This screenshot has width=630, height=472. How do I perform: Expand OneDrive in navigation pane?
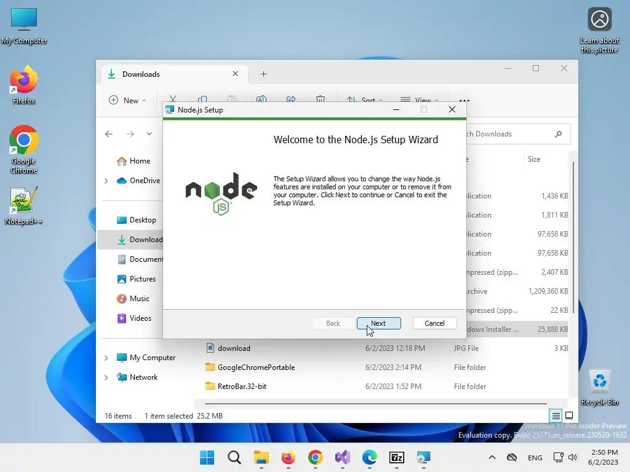tap(106, 181)
